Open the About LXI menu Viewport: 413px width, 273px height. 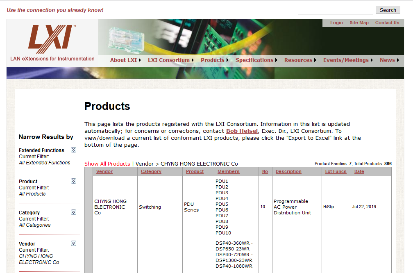coord(125,60)
